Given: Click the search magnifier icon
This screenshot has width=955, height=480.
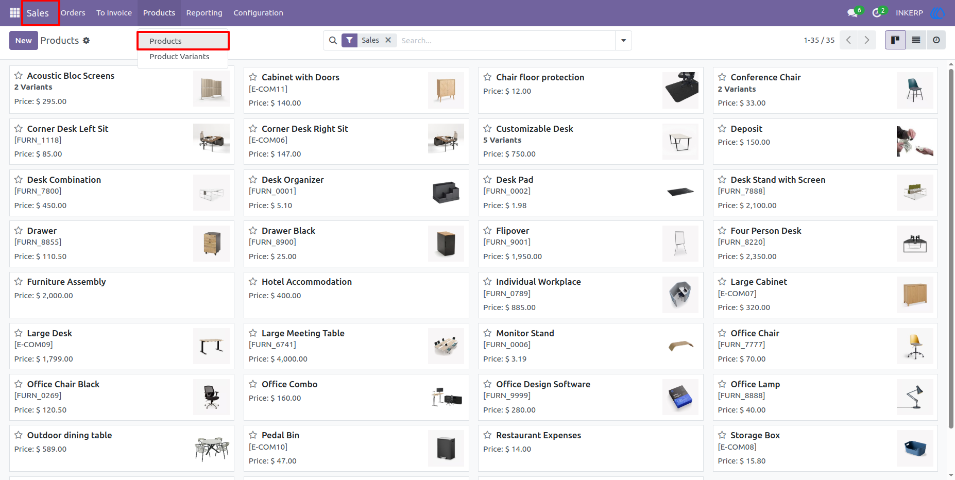Looking at the screenshot, I should [333, 40].
